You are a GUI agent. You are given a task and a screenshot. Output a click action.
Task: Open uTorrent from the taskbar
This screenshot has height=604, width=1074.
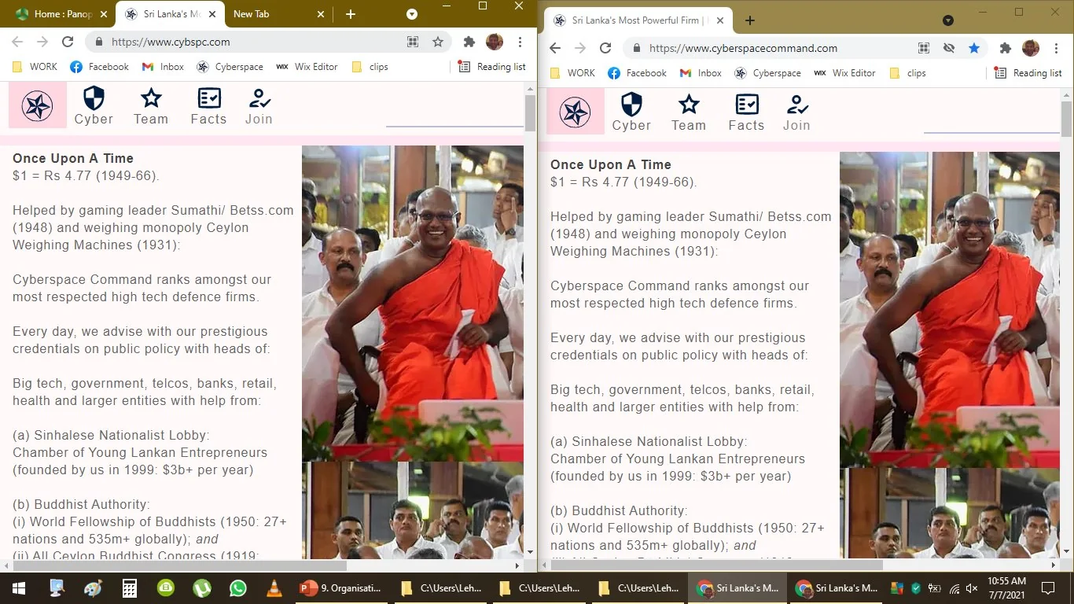click(x=202, y=587)
